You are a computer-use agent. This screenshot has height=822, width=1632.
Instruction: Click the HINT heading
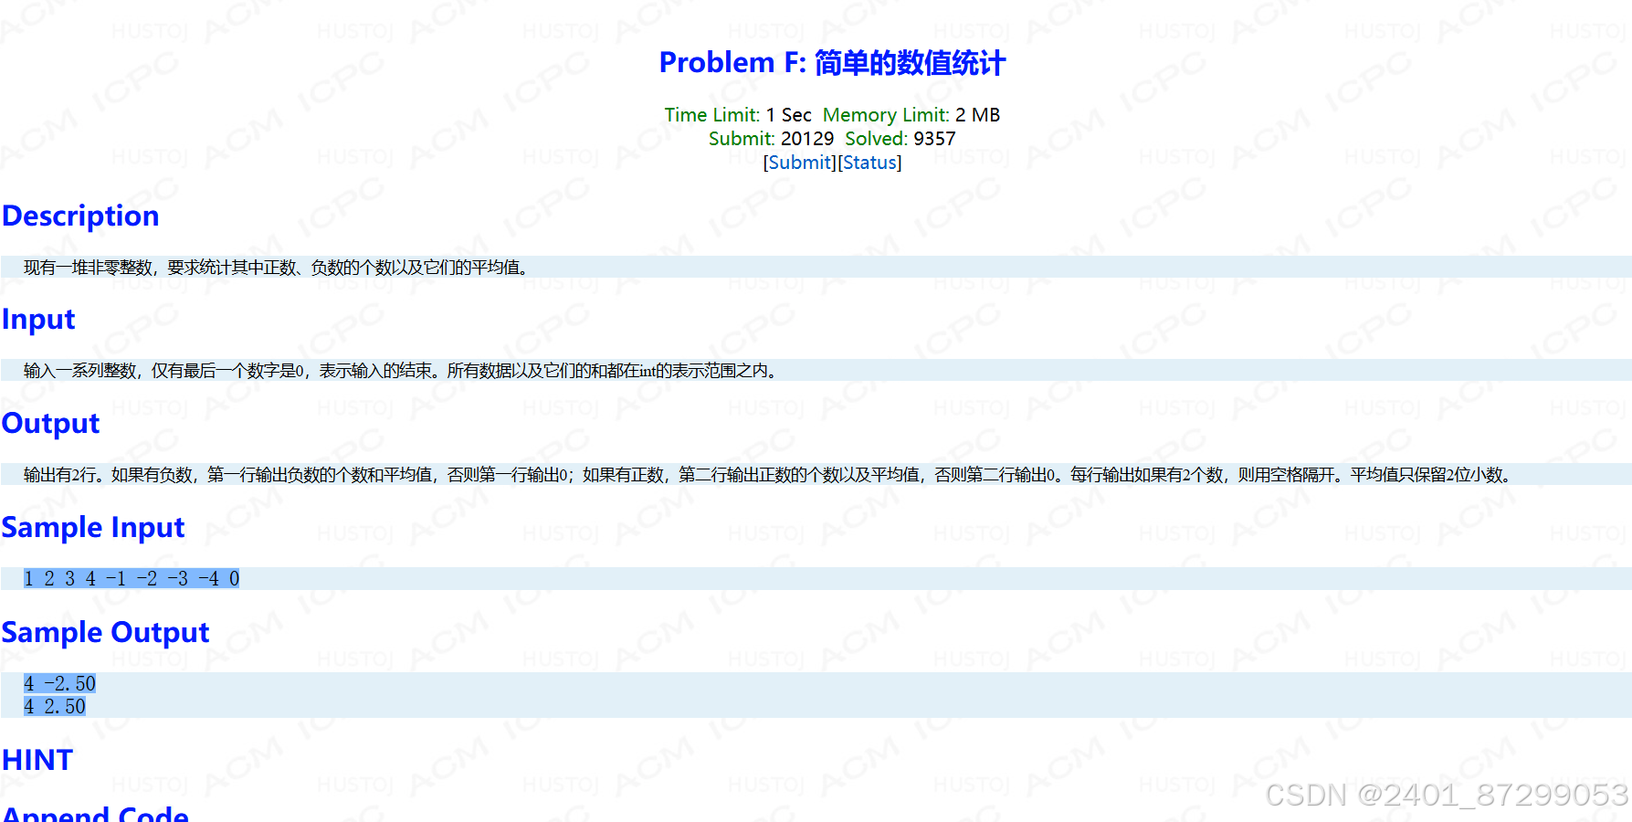37,760
